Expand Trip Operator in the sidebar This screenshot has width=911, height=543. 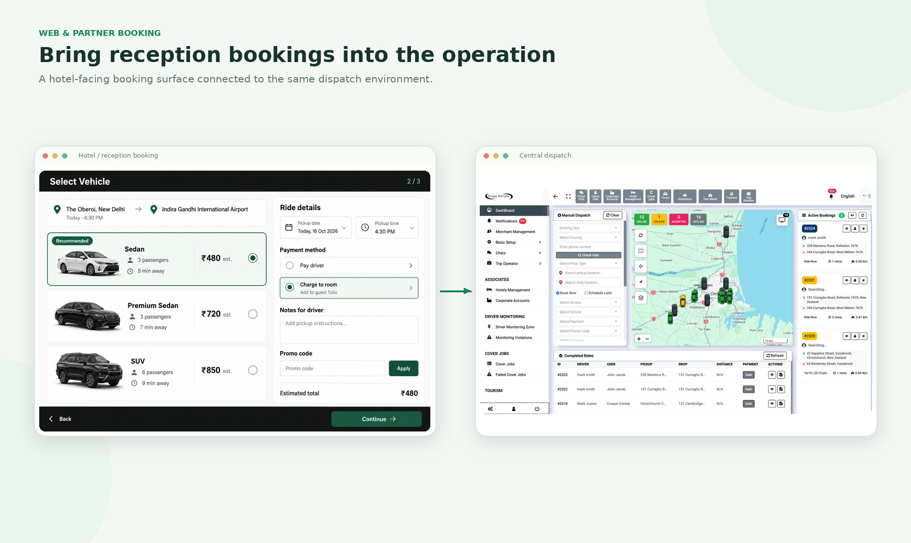514,264
